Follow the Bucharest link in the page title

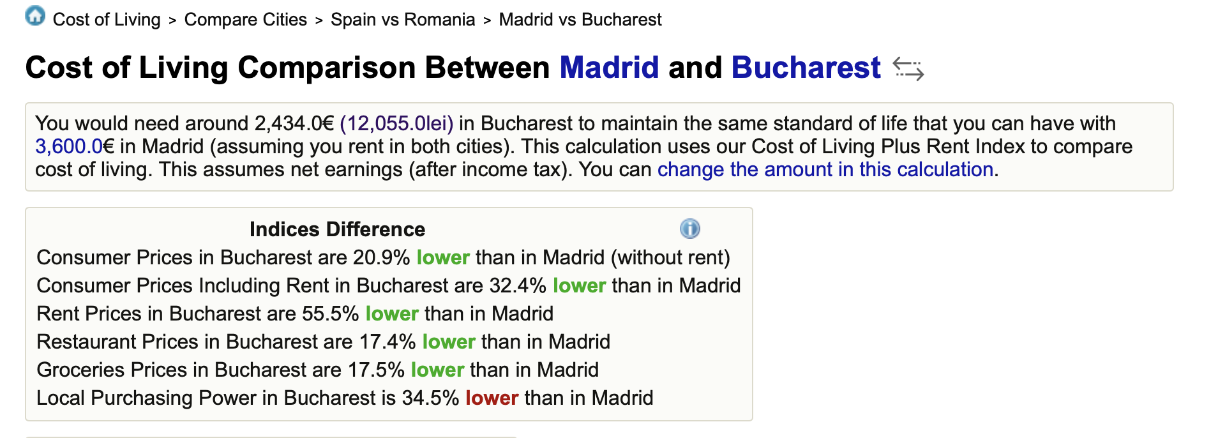coord(806,68)
